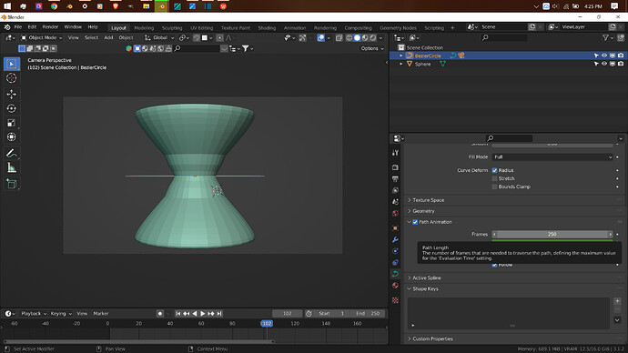Open the Render menu
Viewport: 628px width, 353px height.
tap(50, 26)
